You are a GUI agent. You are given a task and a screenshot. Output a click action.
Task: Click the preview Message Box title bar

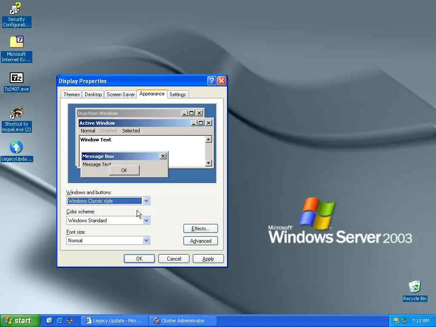(124, 156)
